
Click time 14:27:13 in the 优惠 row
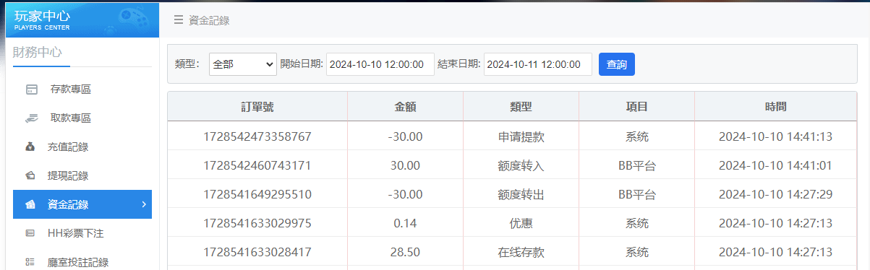pyautogui.click(x=775, y=223)
